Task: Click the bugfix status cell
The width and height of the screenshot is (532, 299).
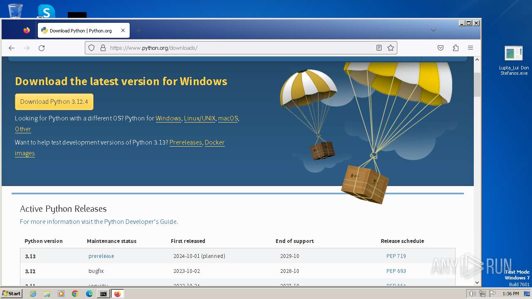Action: 96,271
